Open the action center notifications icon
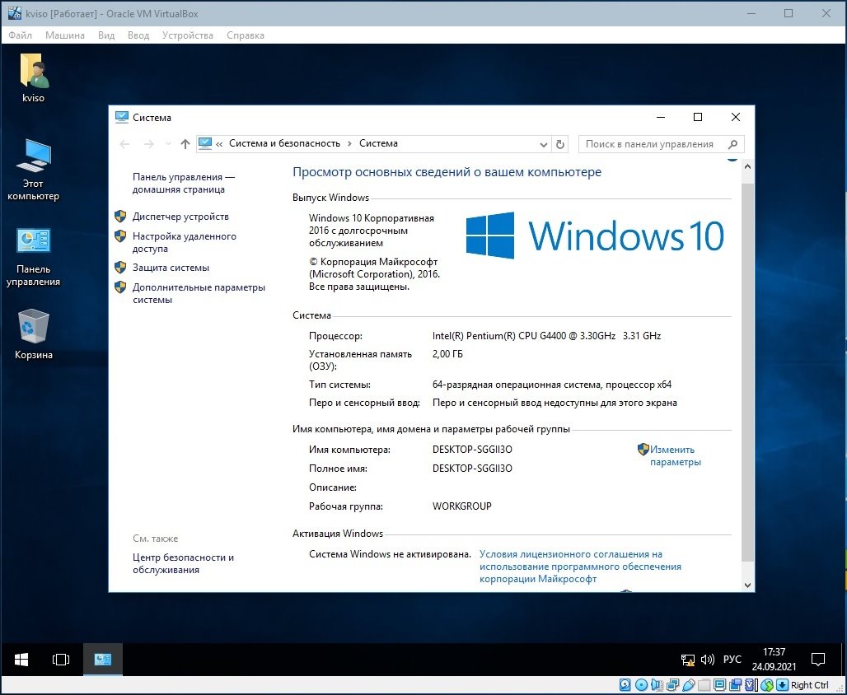 pos(818,660)
